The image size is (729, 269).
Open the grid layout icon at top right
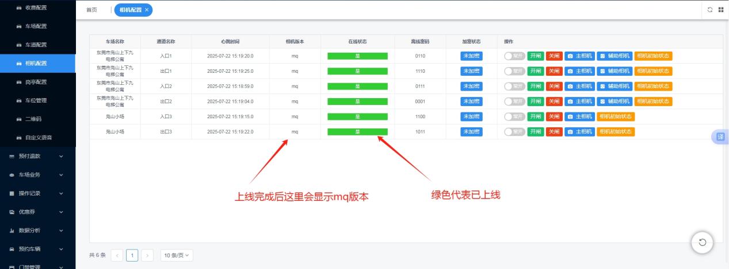pos(720,10)
